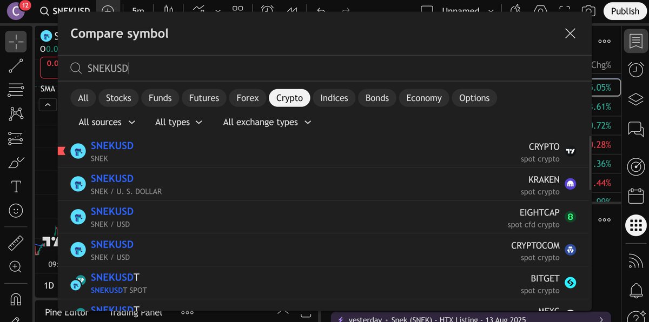The image size is (649, 322).
Task: Select the All filter tab
Action: pyautogui.click(x=83, y=98)
